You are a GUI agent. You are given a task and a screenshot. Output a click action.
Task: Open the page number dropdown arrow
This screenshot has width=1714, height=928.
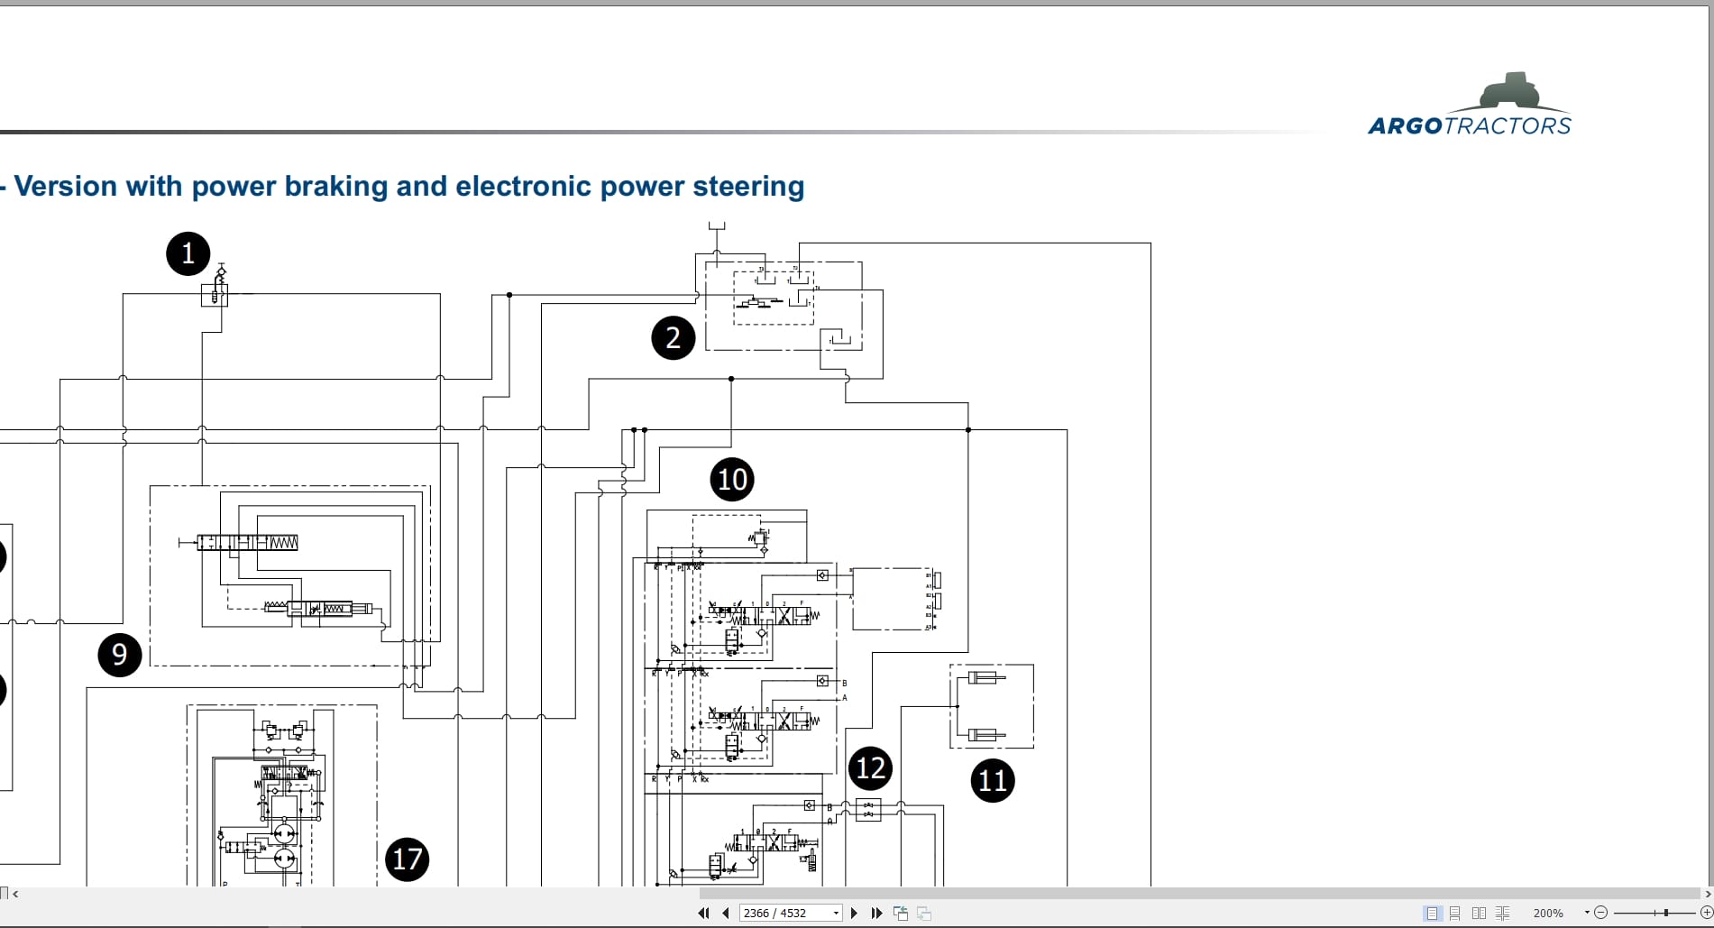click(837, 913)
